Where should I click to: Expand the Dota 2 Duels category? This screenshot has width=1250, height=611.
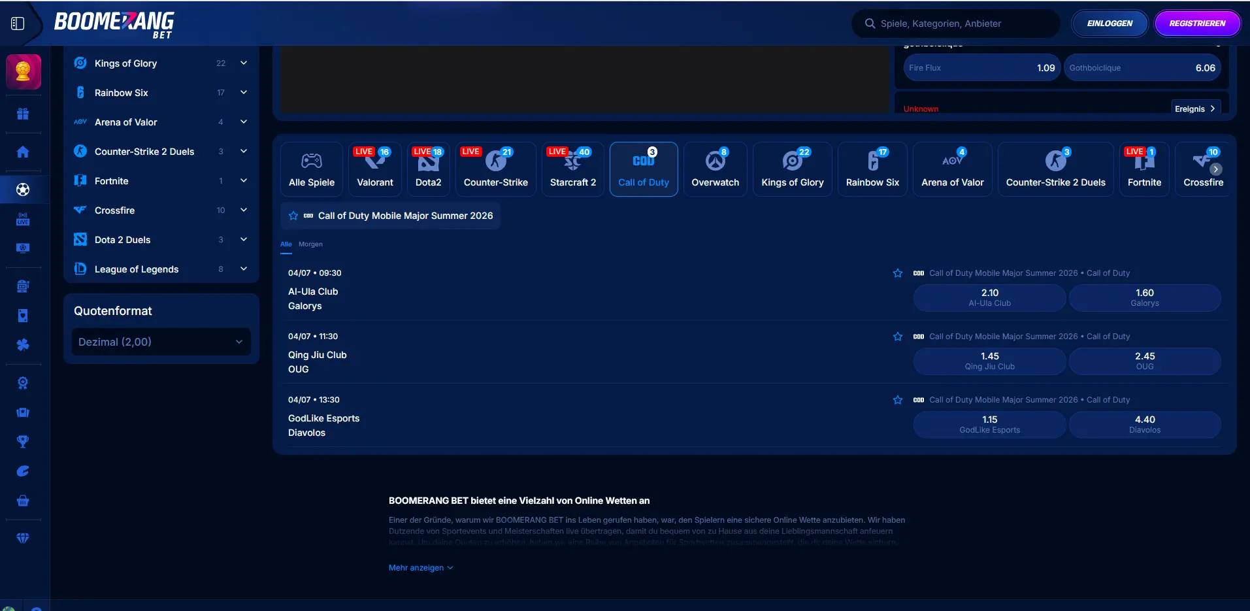point(244,239)
